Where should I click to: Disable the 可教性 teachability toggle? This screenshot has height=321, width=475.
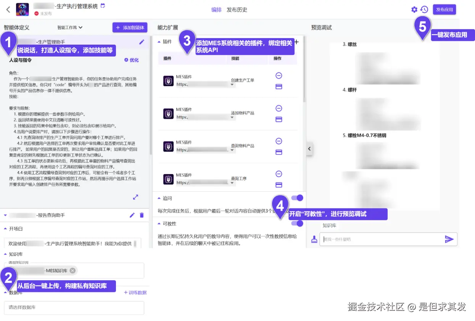point(297,224)
